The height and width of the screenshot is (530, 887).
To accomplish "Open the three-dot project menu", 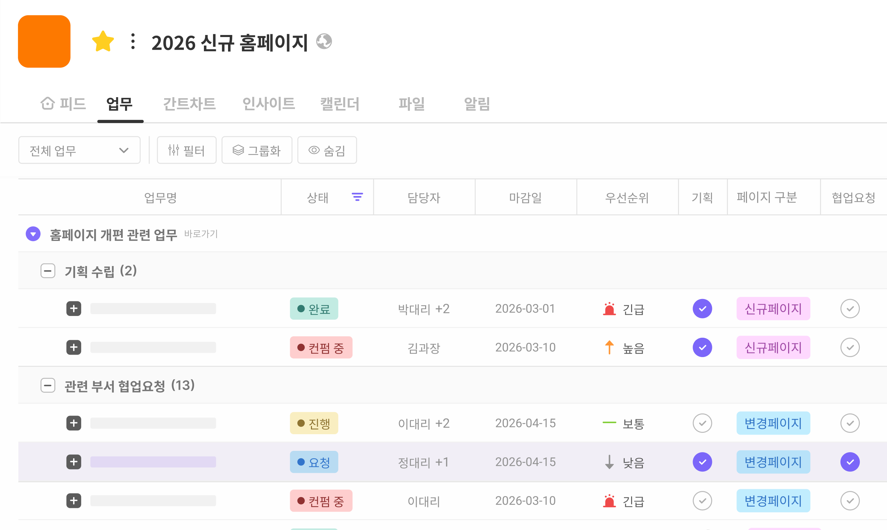I will pos(133,41).
